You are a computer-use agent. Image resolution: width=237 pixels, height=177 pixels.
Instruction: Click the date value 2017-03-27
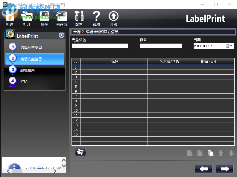tap(203, 46)
